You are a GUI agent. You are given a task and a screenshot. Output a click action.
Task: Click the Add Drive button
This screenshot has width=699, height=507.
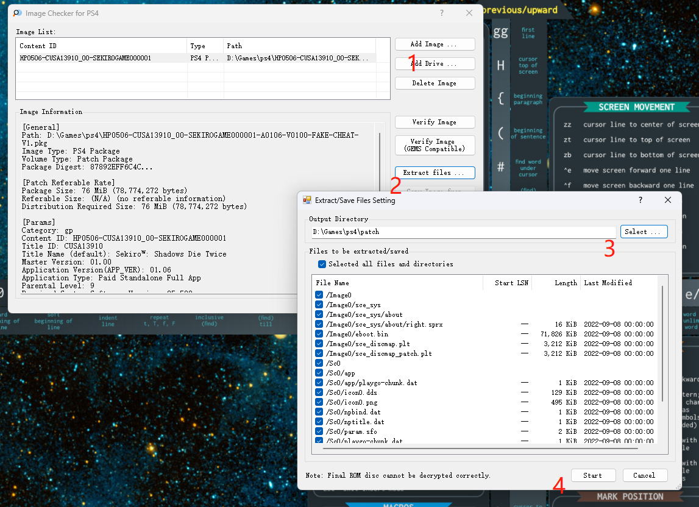click(435, 63)
